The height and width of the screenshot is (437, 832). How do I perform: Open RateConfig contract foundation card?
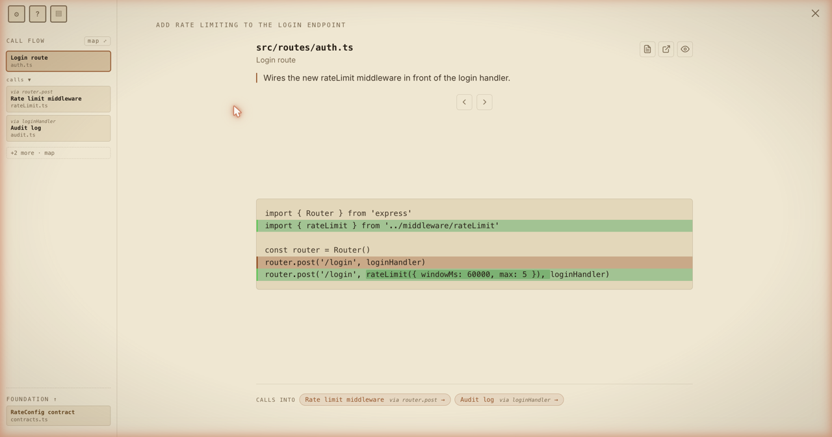[x=58, y=416]
